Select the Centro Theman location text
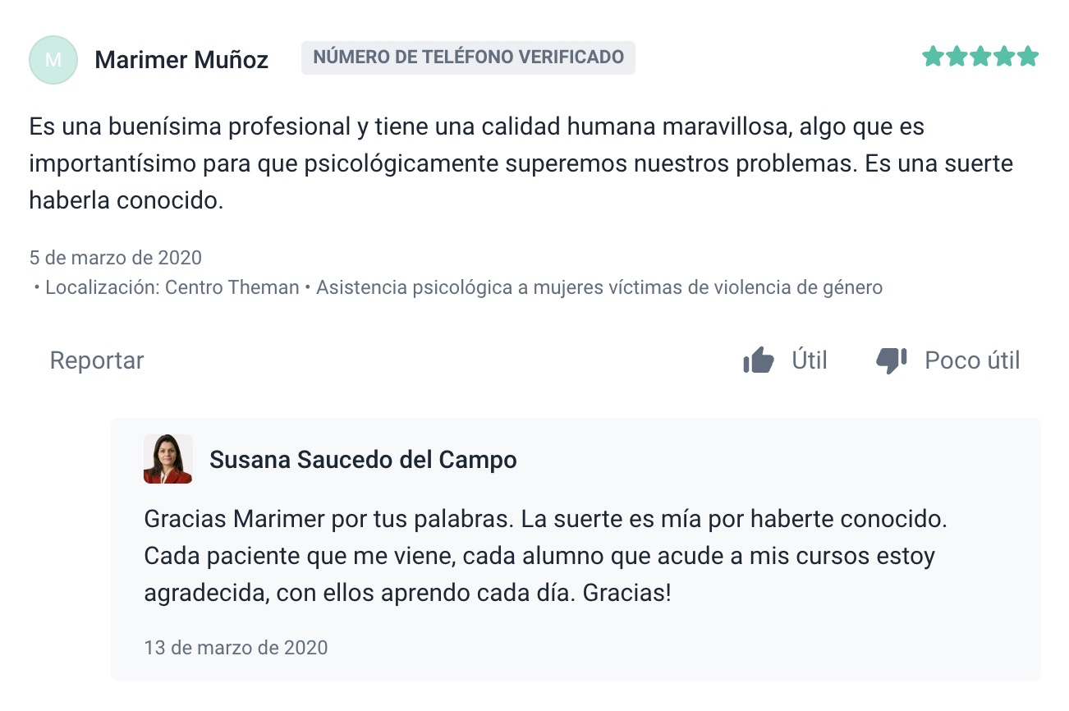The height and width of the screenshot is (711, 1069). 232,287
